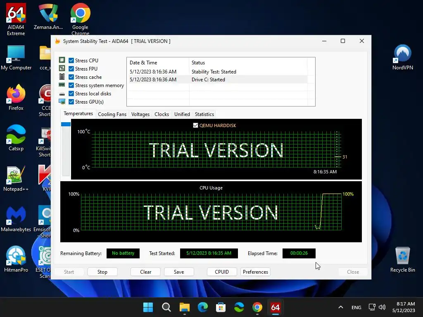Open the Clocks tab
The width and height of the screenshot is (423, 317).
coord(162,114)
